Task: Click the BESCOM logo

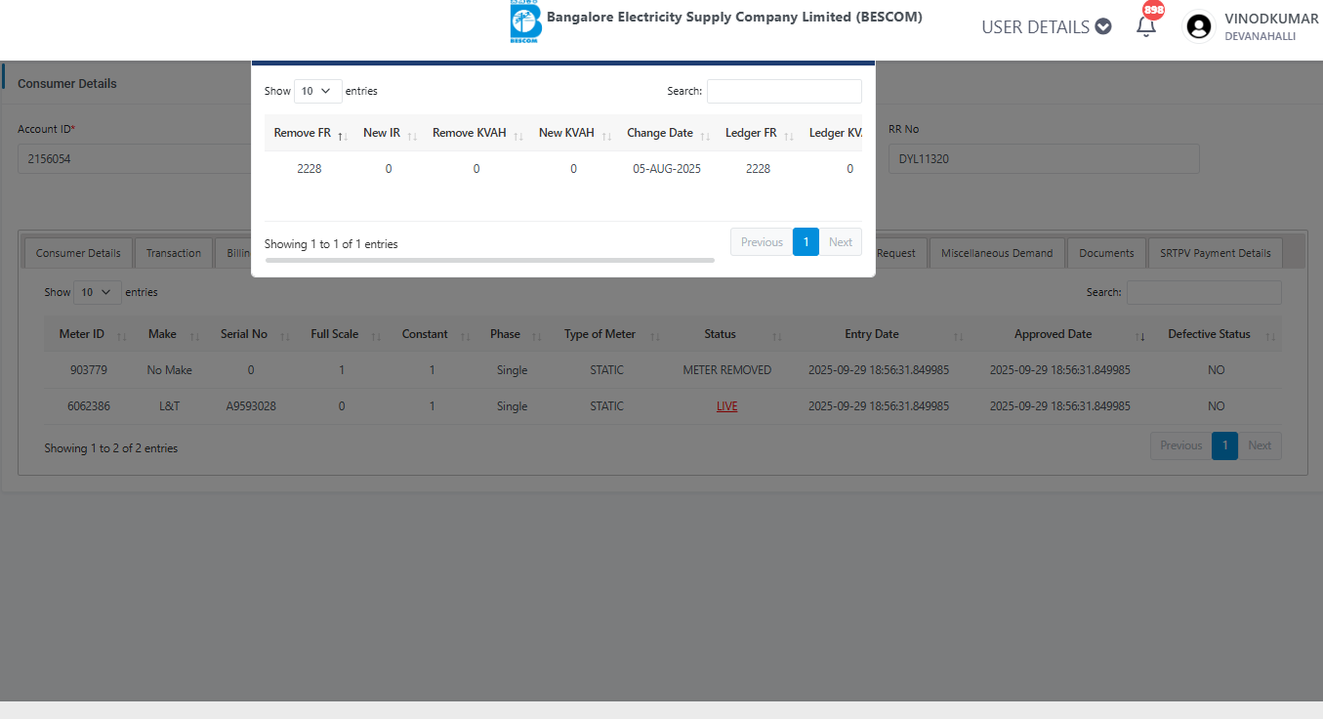Action: point(525,22)
